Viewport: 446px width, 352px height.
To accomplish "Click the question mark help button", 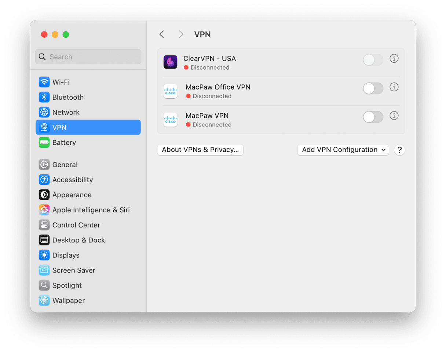I will click(x=399, y=150).
